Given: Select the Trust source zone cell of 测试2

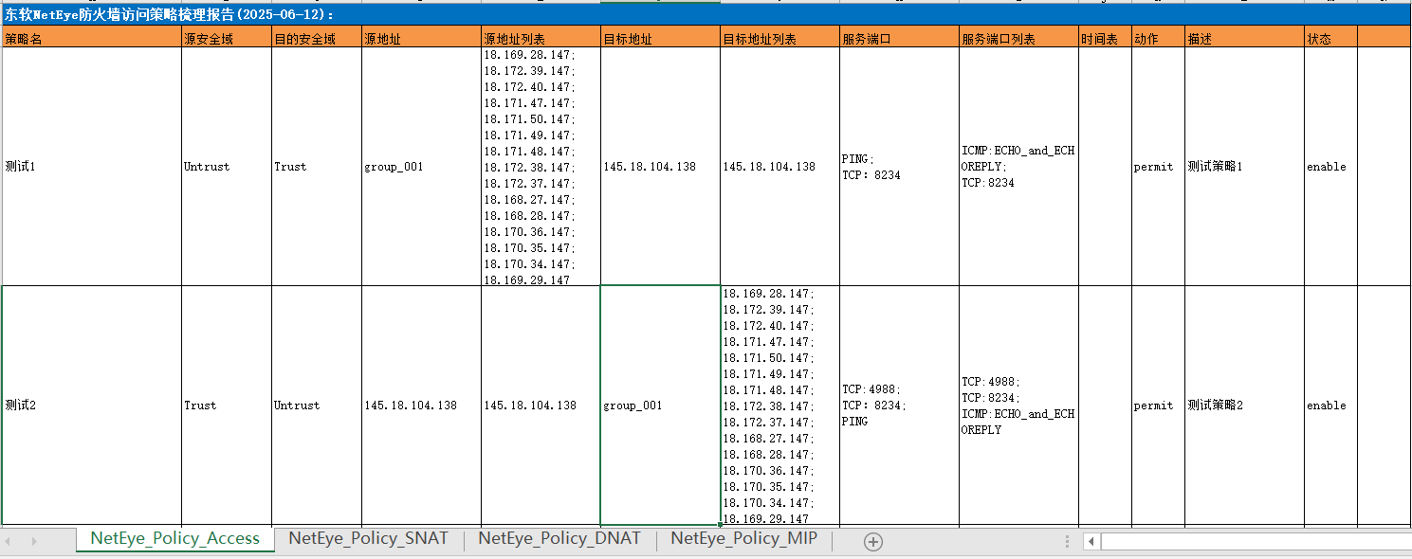Looking at the screenshot, I should [227, 406].
